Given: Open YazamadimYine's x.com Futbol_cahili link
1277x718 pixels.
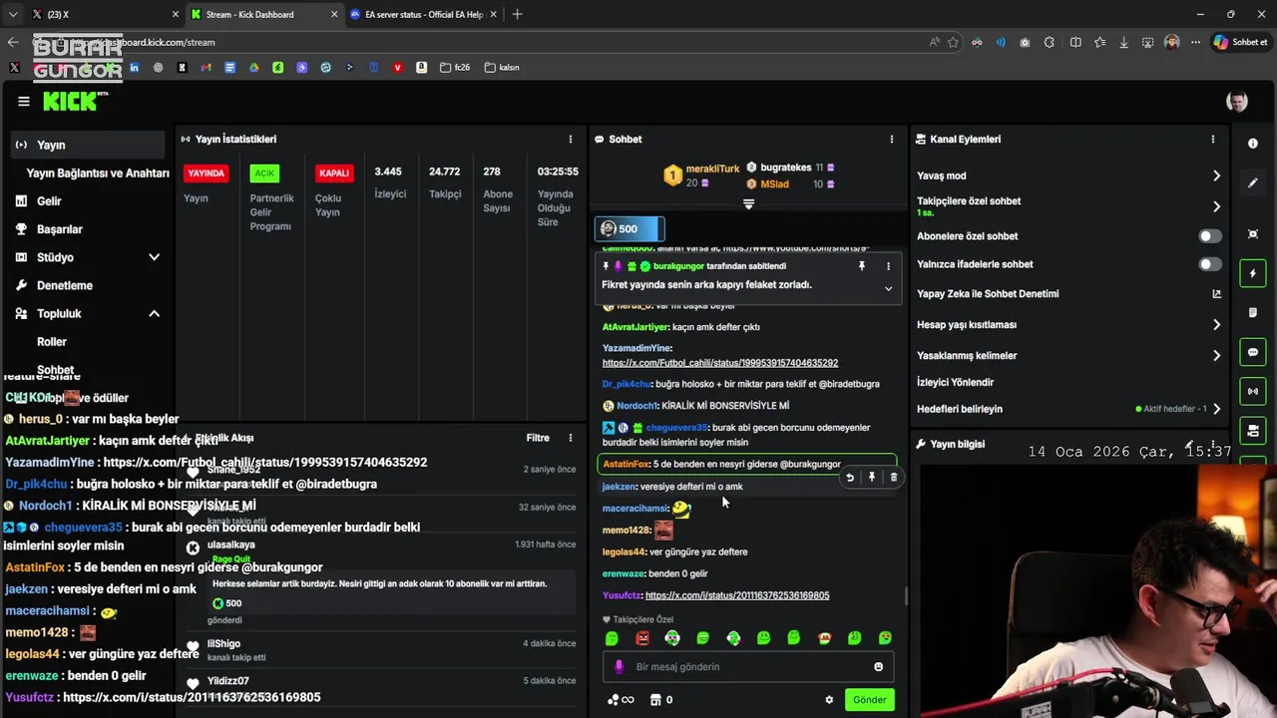Looking at the screenshot, I should (720, 363).
